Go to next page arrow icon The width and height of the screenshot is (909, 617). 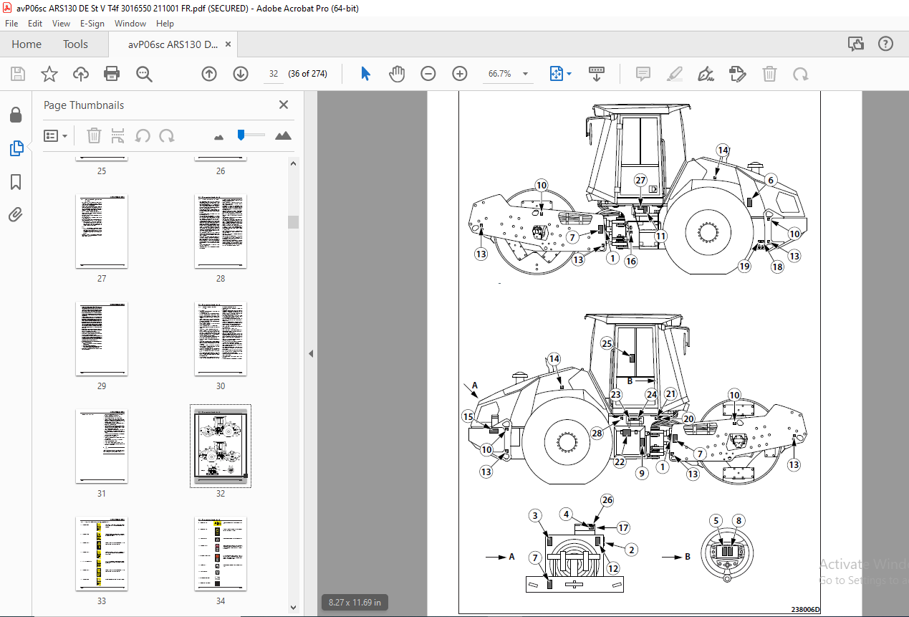241,74
